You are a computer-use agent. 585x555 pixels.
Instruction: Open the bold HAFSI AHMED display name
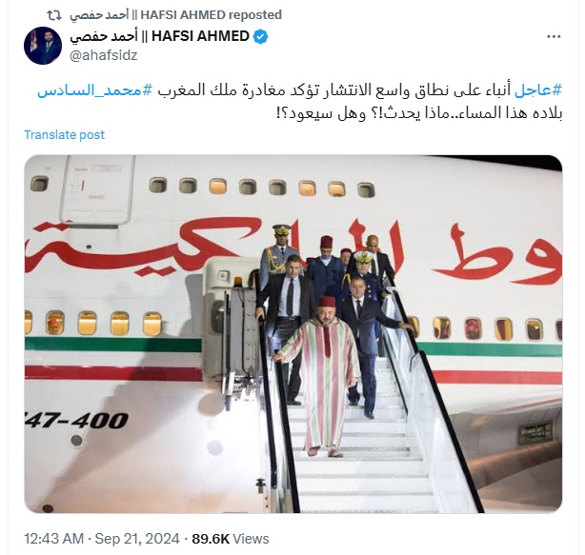point(200,36)
